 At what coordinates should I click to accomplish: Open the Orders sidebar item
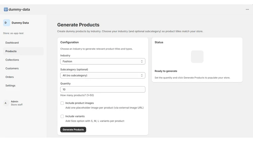[x=23, y=77]
